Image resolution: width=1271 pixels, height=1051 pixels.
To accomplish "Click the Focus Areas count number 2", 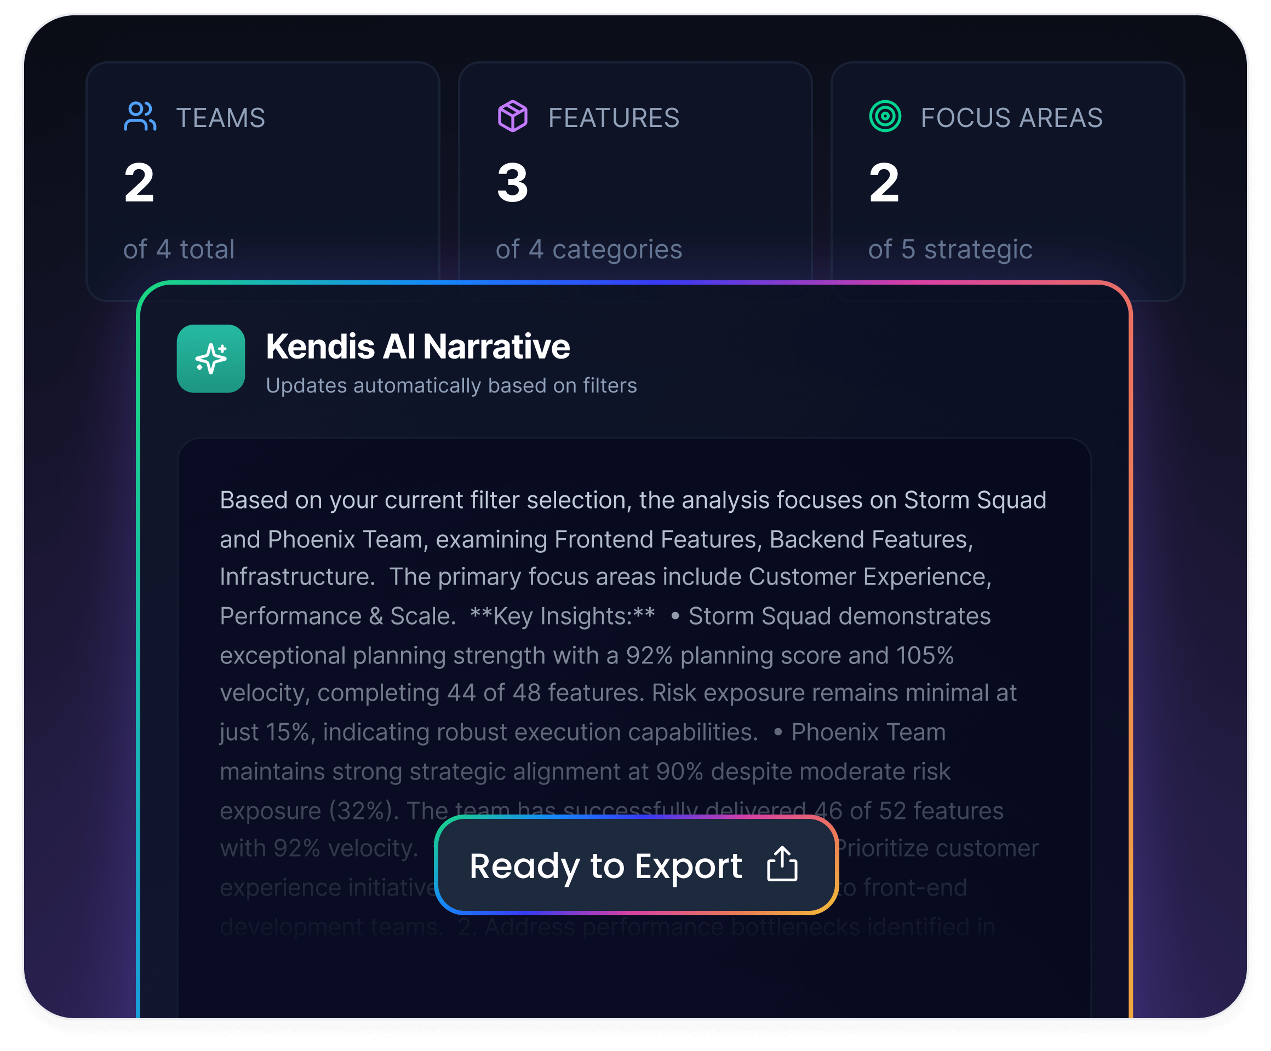I will coord(884,183).
